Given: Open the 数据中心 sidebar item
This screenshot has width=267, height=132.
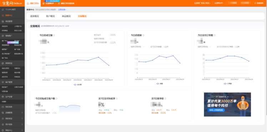Looking at the screenshot, I should click(x=12, y=15).
